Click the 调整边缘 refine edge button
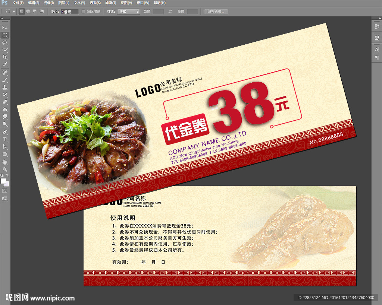Screen dimensions: 382x305 click(216, 12)
